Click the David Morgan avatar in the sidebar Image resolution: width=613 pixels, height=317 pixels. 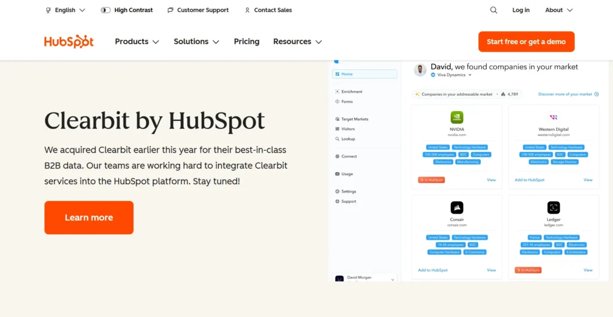click(339, 278)
